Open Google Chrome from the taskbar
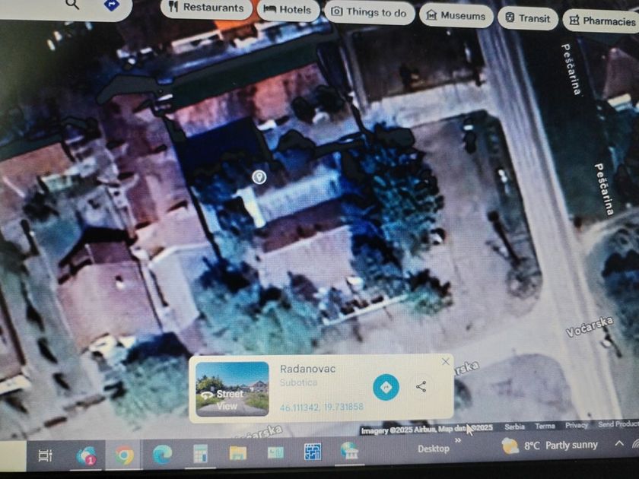 [124, 455]
